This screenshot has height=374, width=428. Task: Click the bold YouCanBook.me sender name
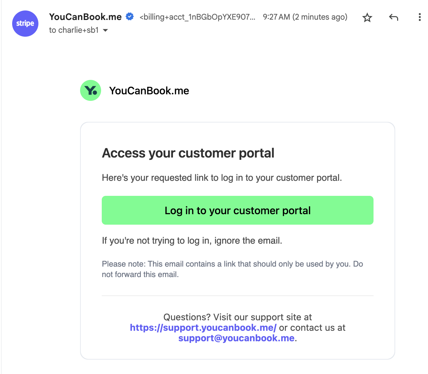pos(85,17)
